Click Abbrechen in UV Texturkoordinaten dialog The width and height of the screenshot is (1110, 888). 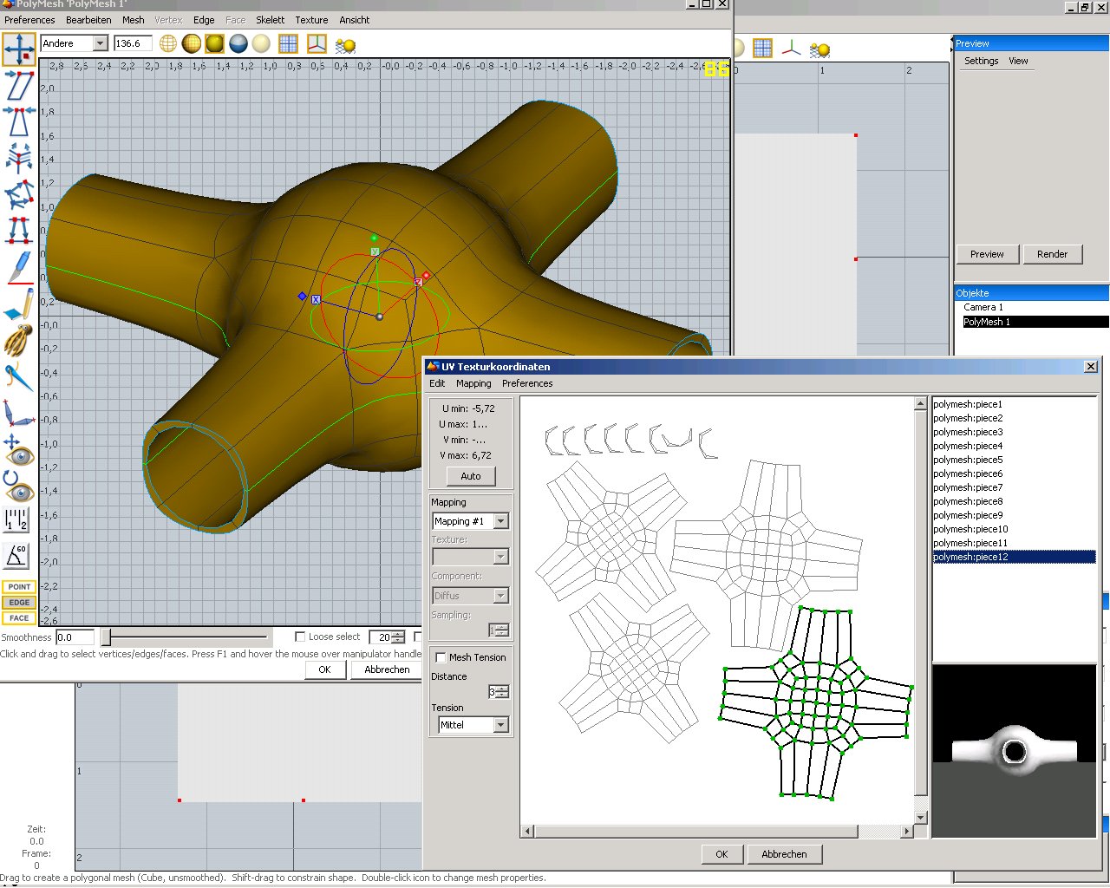tap(784, 854)
